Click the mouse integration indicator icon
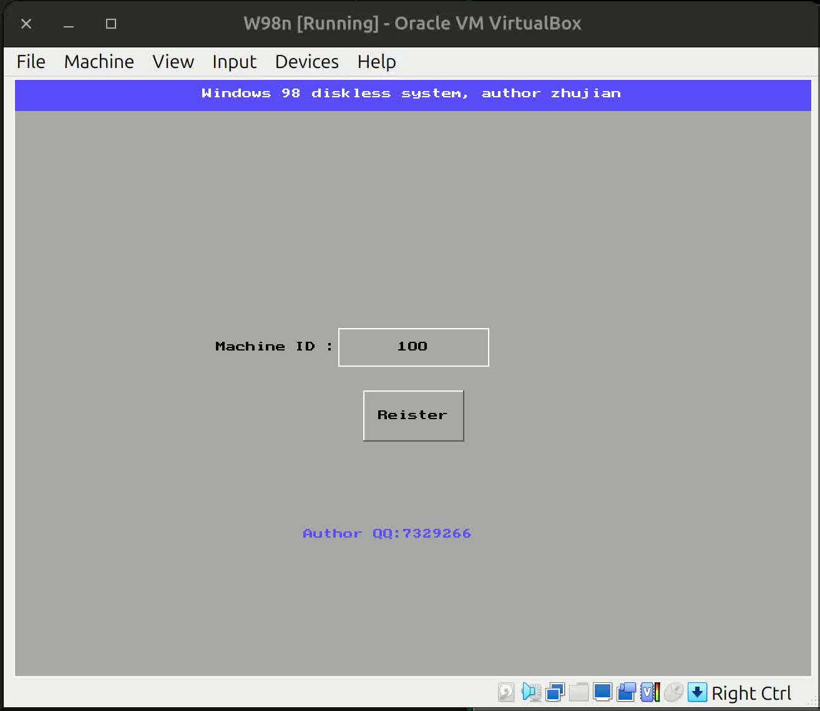 coord(673,692)
